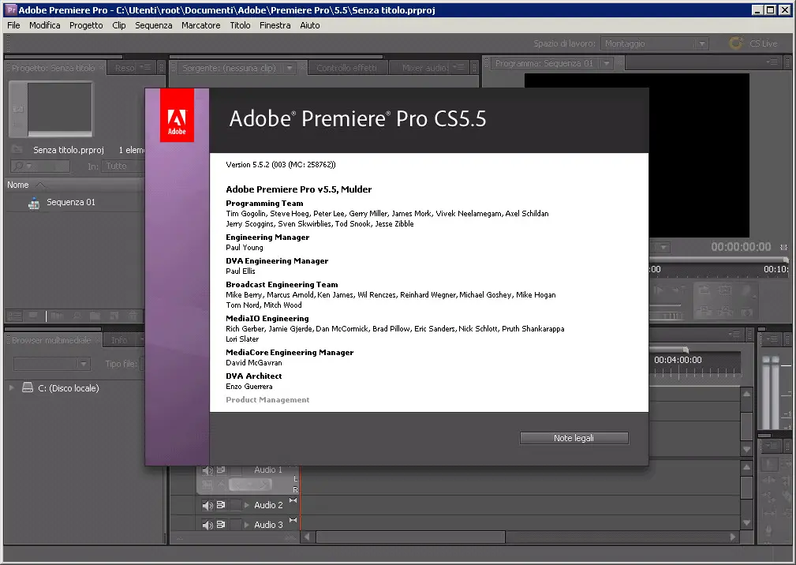Click the Audio 2 sync lock icon
This screenshot has width=796, height=565.
point(221,505)
